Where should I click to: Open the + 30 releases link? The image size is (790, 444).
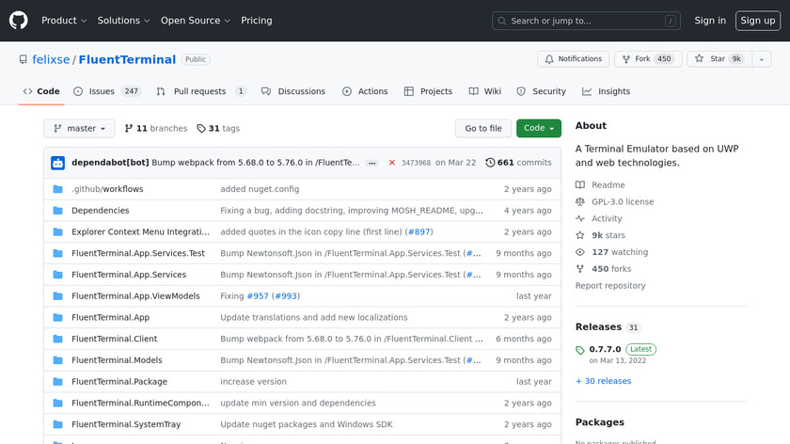pyautogui.click(x=603, y=381)
